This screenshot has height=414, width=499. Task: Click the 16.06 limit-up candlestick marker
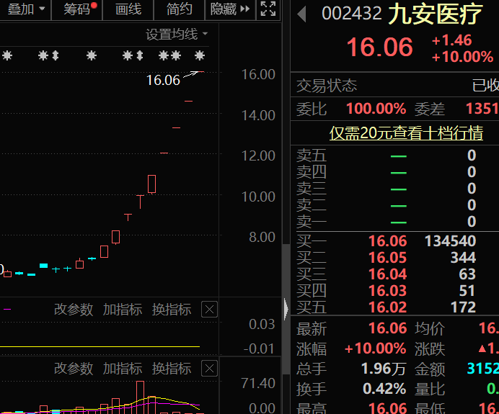(200, 72)
